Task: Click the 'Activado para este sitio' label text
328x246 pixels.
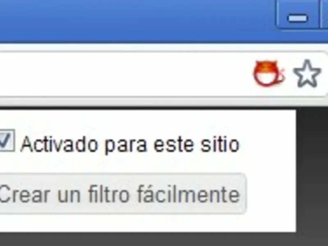Action: click(130, 144)
